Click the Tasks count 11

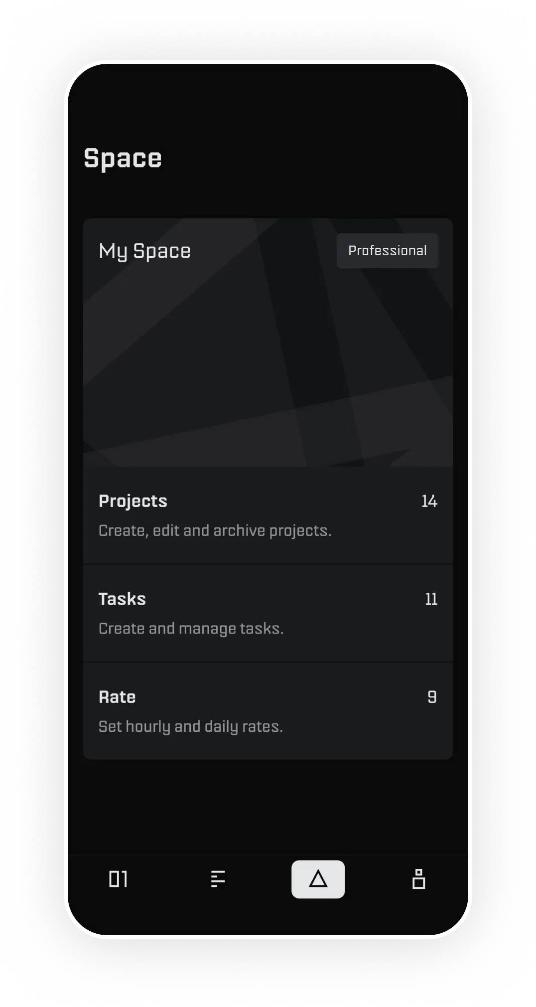click(x=431, y=599)
